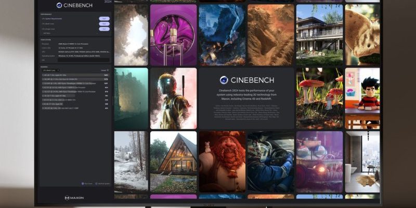Screen dimensions: 416x208
Task: Click the AMD Ryzen 9 5900X processor text
Action: click(x=73, y=44)
